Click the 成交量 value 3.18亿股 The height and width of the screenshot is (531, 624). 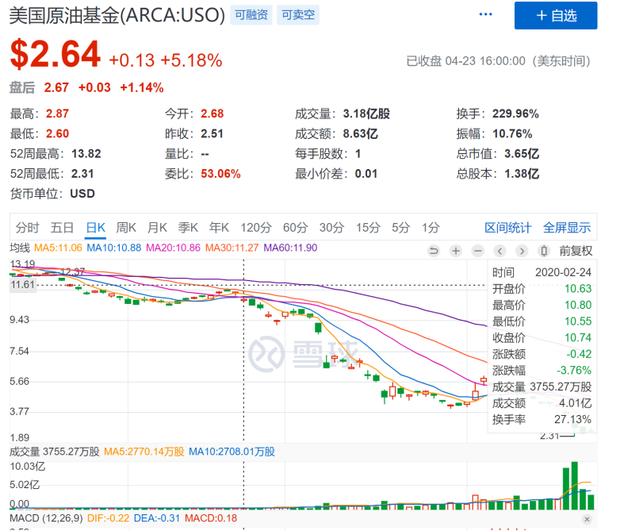point(366,114)
